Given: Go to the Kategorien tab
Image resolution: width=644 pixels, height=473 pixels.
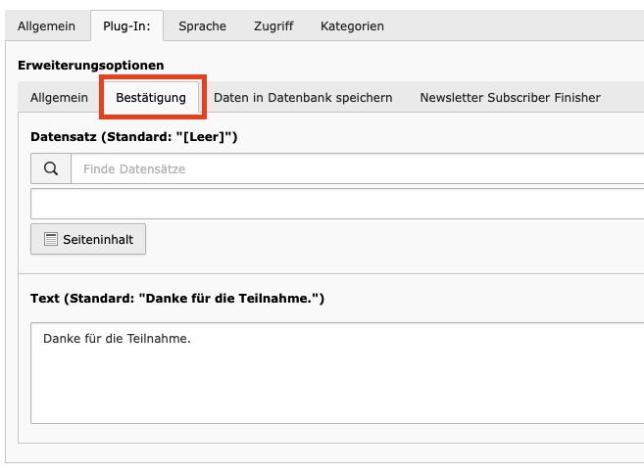Looking at the screenshot, I should pyautogui.click(x=352, y=26).
